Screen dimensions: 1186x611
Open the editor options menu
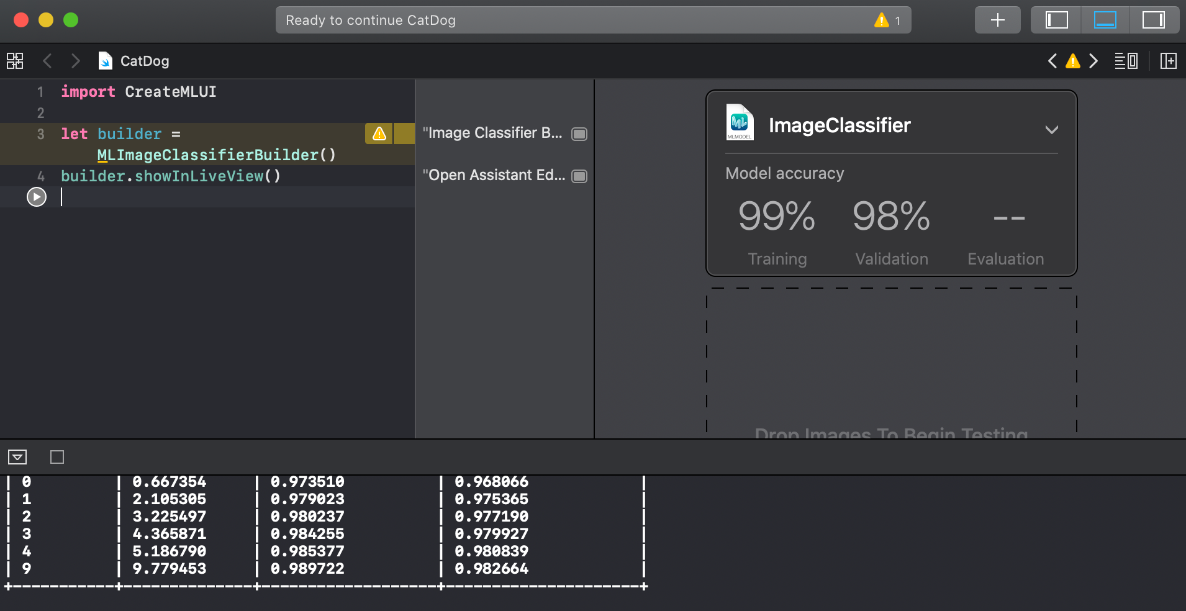(1126, 61)
